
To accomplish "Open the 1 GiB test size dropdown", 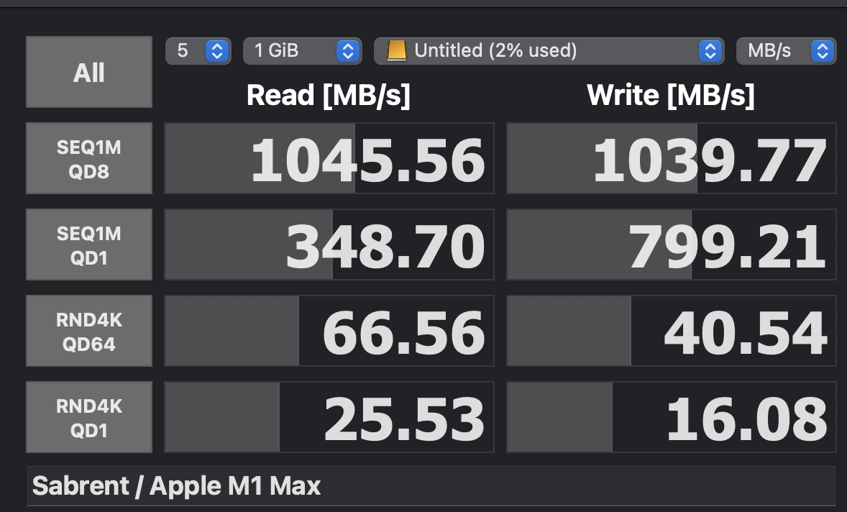I will 303,51.
